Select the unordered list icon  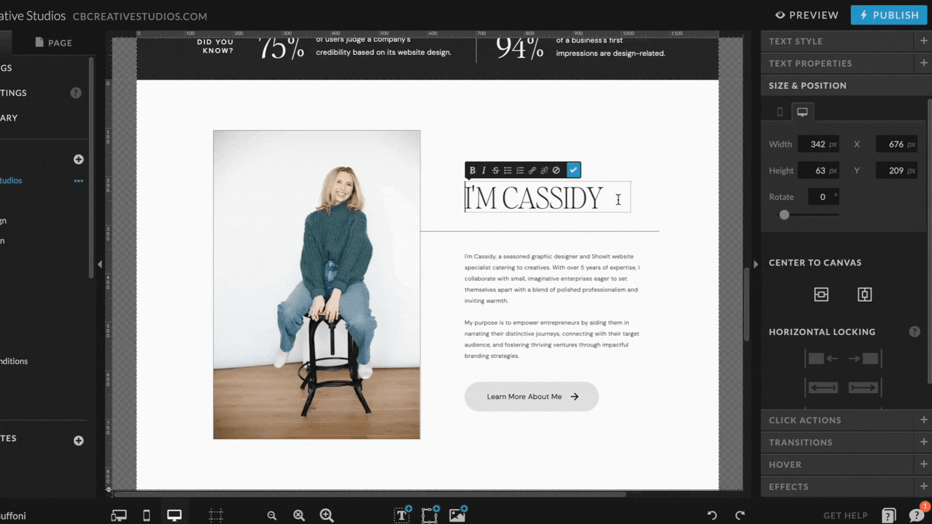508,170
